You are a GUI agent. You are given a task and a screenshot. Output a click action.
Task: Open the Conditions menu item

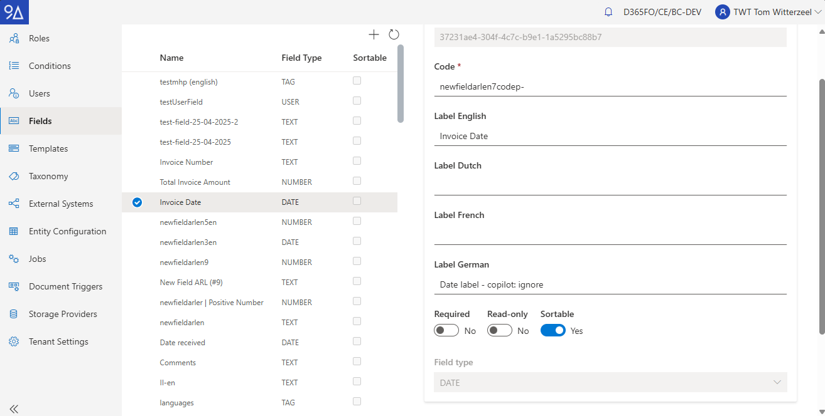(x=61, y=66)
